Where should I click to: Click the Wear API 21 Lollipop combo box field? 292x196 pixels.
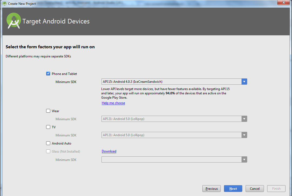coord(174,119)
